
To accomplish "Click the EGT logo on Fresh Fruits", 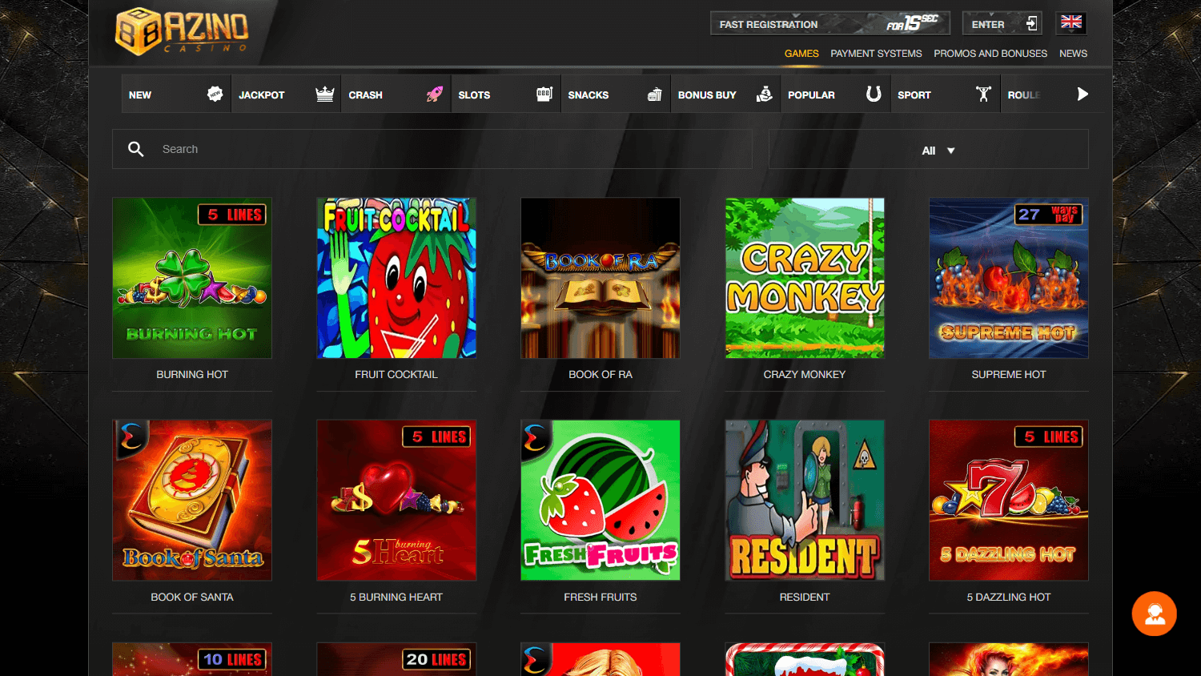I will [536, 437].
